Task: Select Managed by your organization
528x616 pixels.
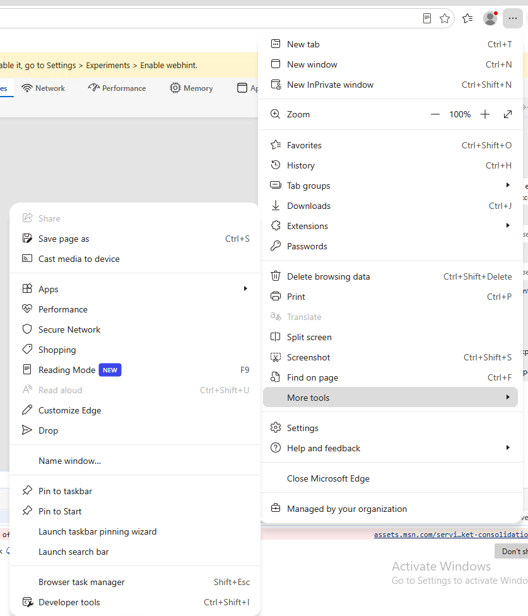Action: coord(390,508)
